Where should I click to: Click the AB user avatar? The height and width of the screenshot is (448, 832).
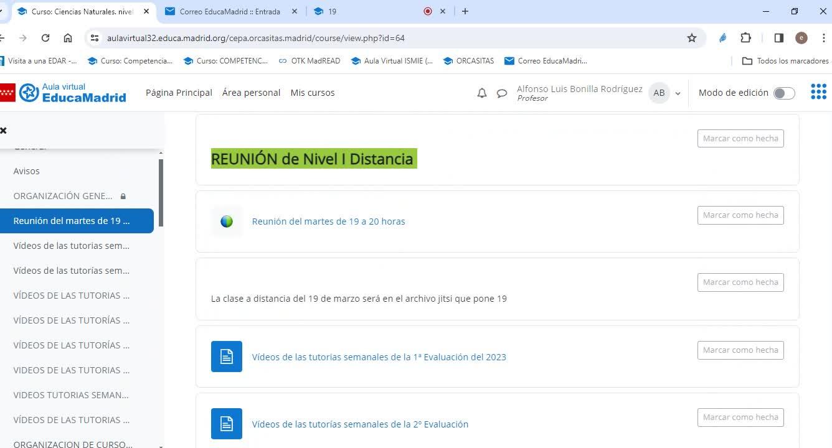659,93
